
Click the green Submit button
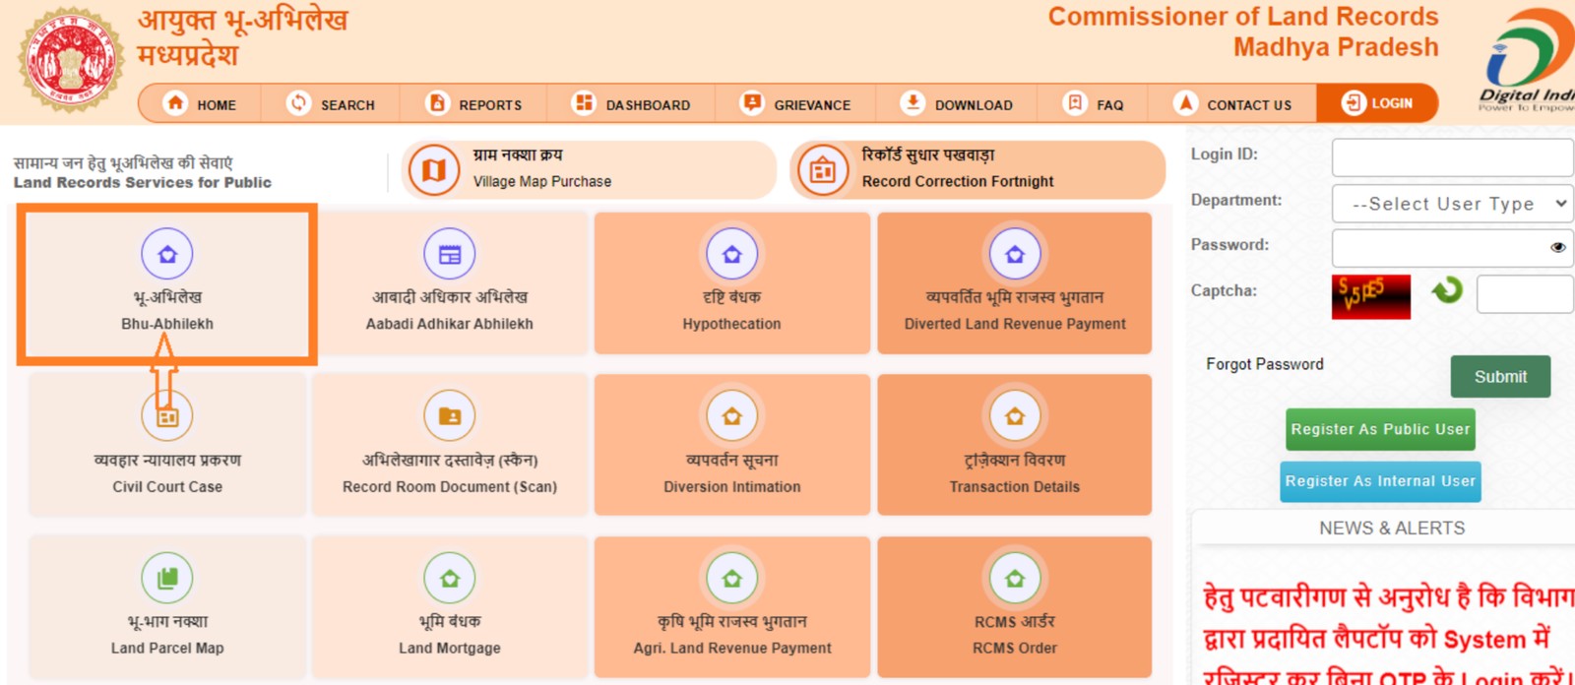(x=1500, y=377)
